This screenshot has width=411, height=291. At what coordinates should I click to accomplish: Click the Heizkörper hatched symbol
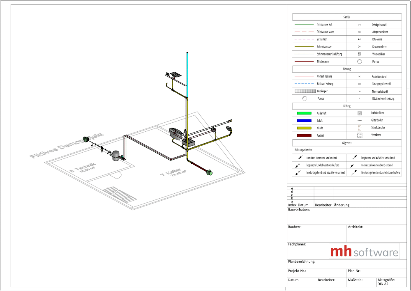[x=305, y=91]
